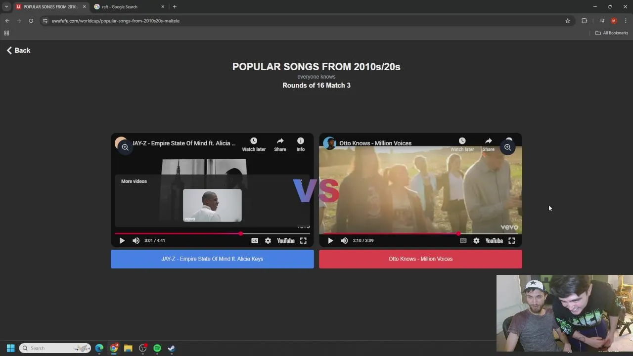Close the raft - Google Search tab
Viewport: 633px width, 356px height.
tap(163, 7)
